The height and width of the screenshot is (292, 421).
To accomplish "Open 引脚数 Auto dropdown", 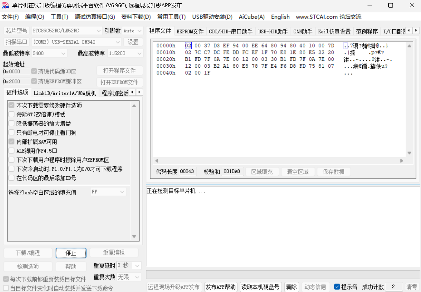I will tap(132, 31).
